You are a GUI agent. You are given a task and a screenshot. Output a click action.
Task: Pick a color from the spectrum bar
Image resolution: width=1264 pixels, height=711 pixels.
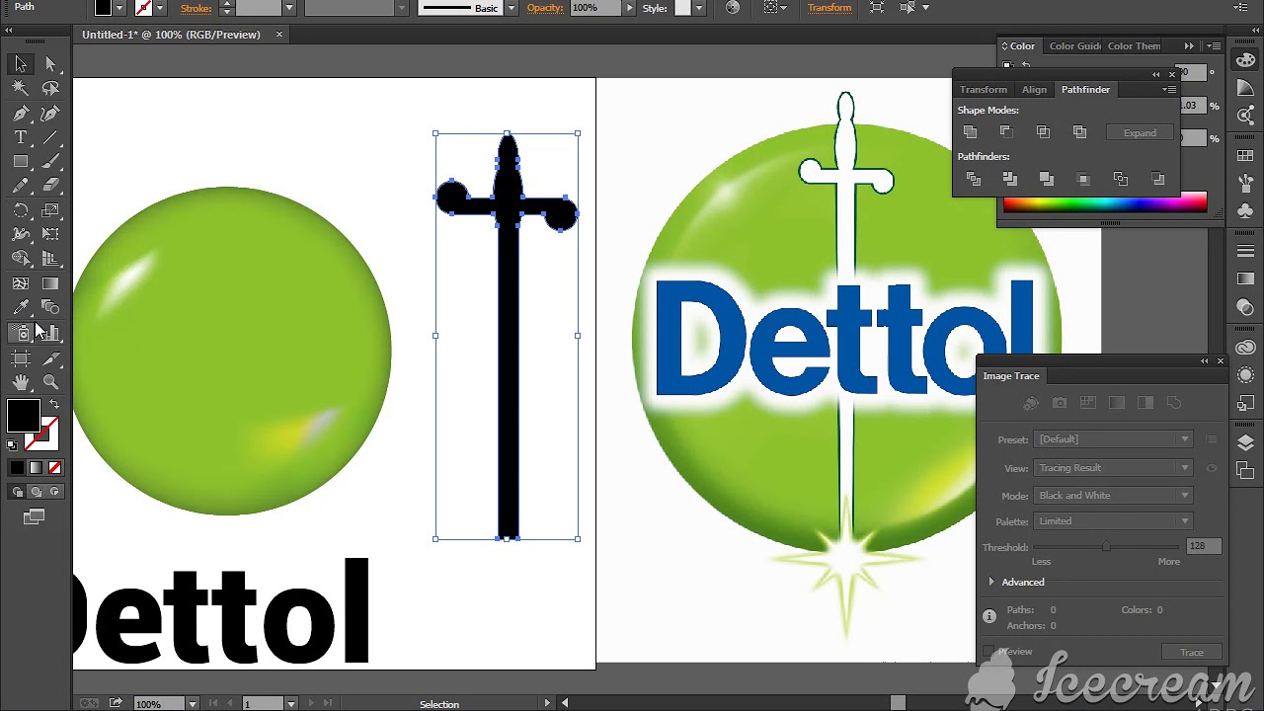tap(1105, 203)
